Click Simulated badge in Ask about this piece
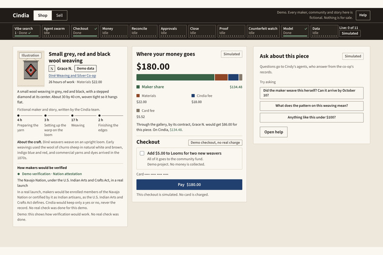The image size is (383, 255). click(x=353, y=56)
